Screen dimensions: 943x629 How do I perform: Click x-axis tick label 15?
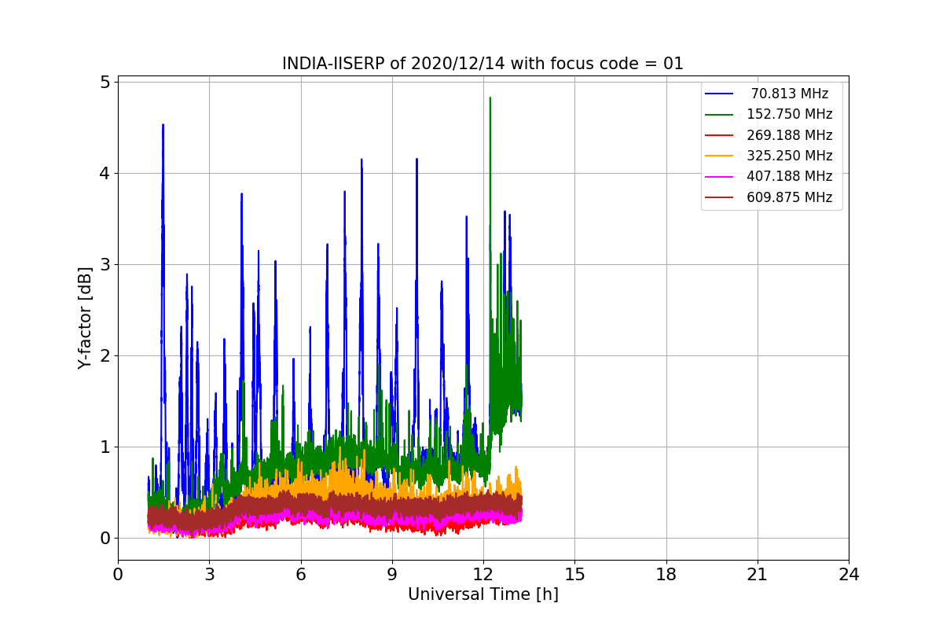click(574, 575)
